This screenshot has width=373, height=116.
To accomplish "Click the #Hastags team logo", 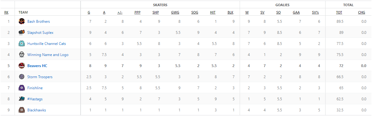I will [x=21, y=99].
